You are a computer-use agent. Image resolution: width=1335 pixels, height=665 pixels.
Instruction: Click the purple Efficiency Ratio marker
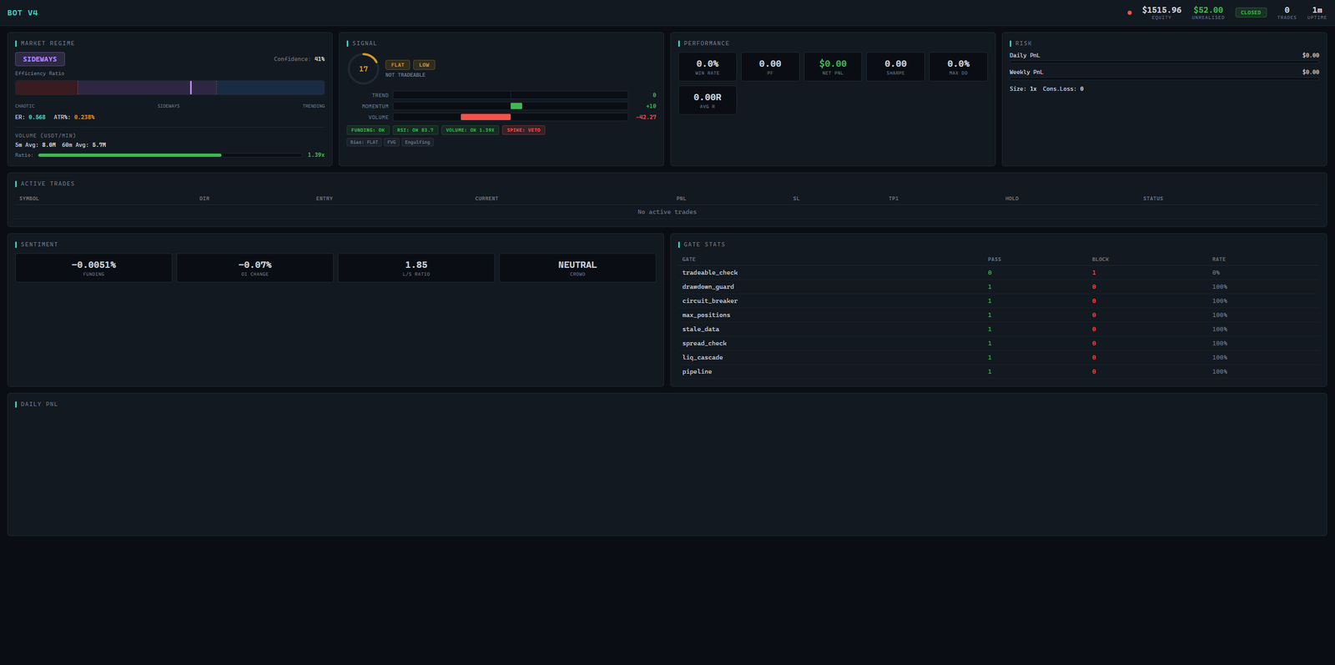190,88
